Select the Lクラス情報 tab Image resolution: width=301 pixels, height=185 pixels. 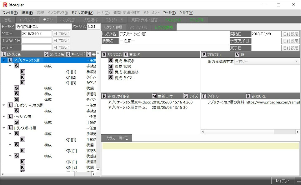[x=113, y=27]
